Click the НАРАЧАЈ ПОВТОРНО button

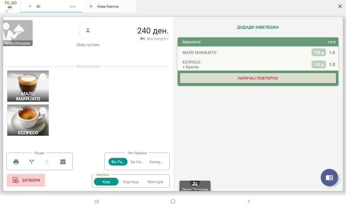[258, 78]
